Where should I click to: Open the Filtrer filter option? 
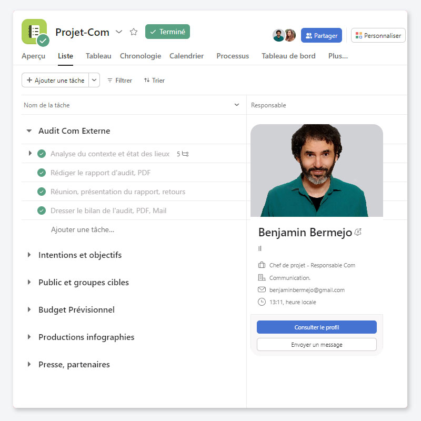[119, 81]
